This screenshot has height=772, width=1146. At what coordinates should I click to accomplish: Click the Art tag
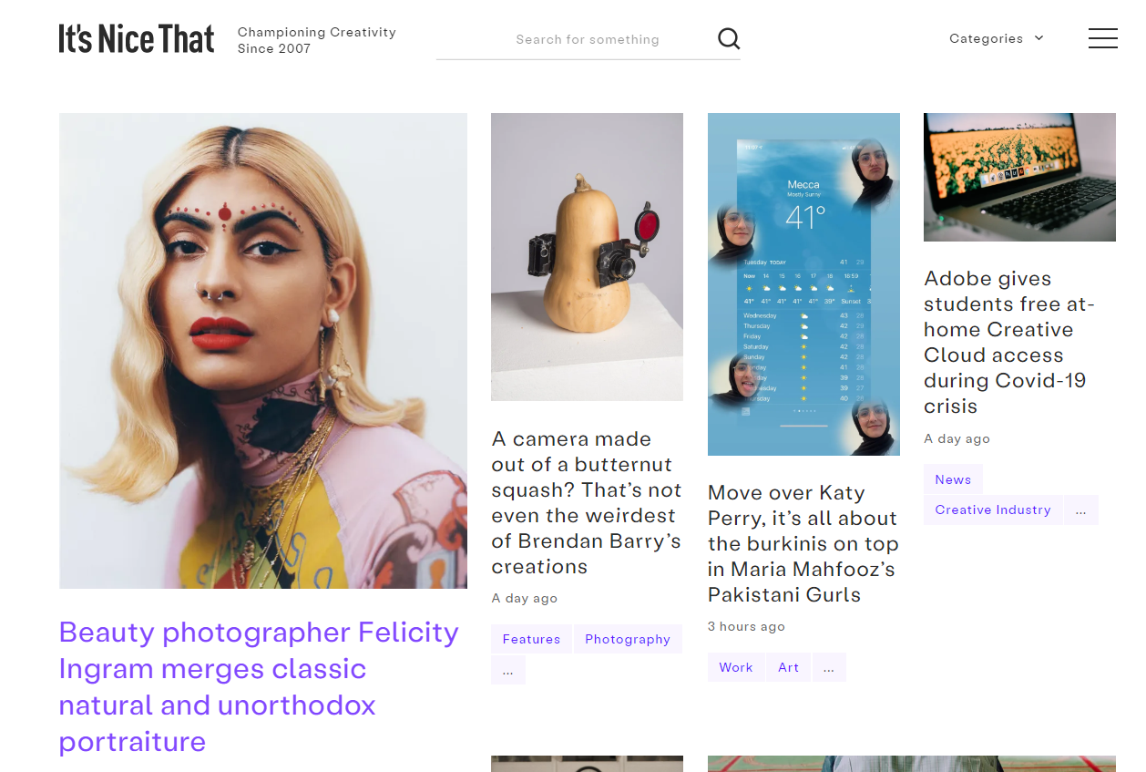click(788, 667)
